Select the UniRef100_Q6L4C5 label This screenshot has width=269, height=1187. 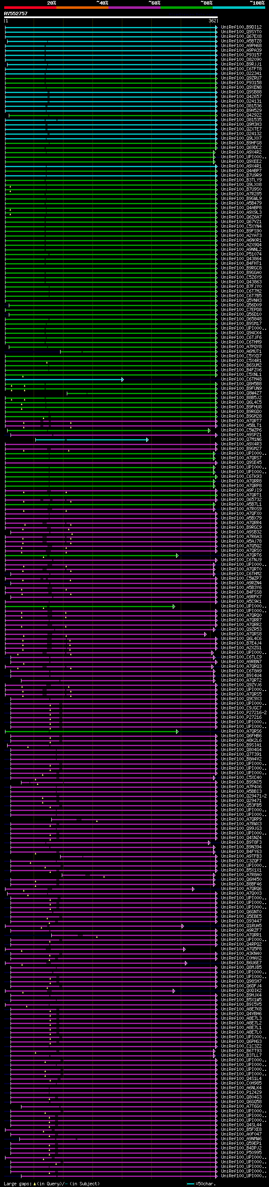241,402
